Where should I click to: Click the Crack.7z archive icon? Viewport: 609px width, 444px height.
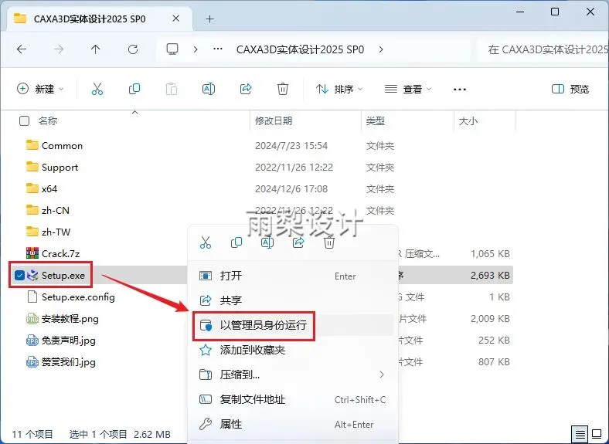[32, 253]
